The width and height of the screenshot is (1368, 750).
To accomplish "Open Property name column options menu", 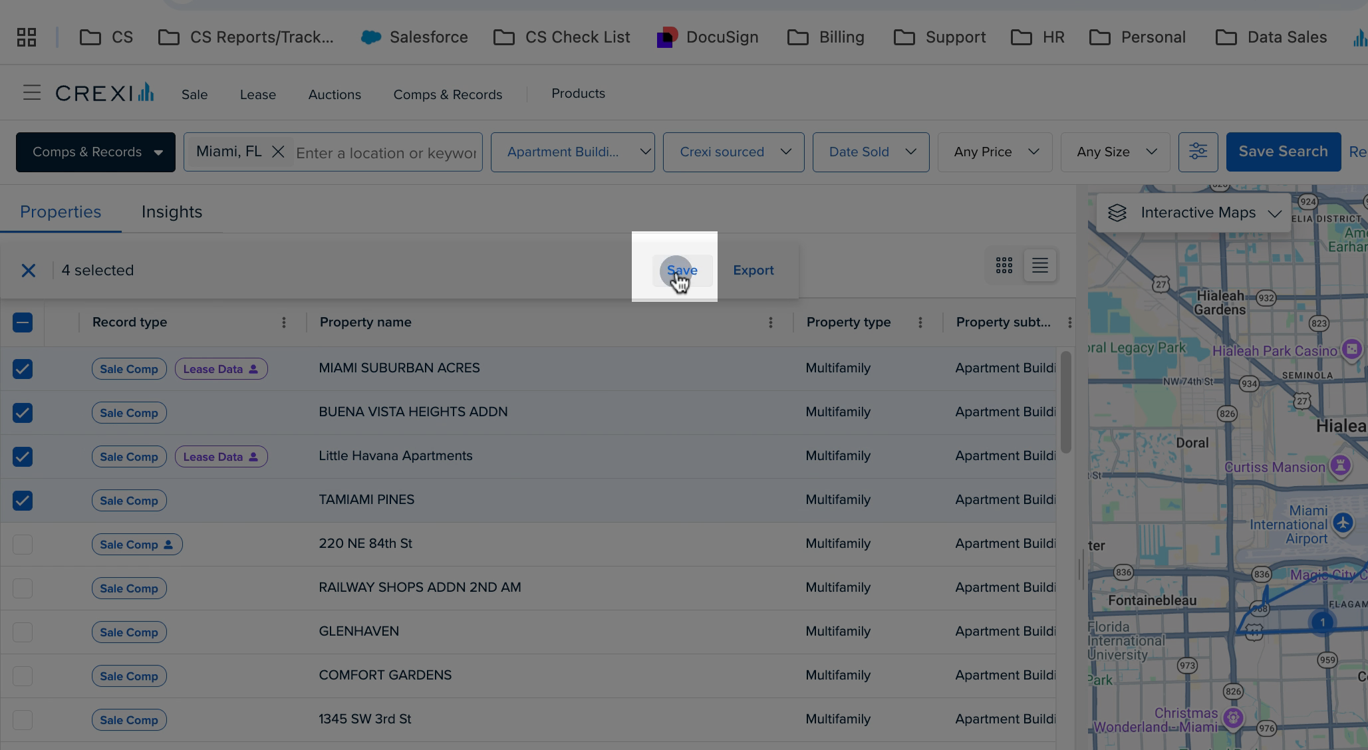I will [770, 322].
